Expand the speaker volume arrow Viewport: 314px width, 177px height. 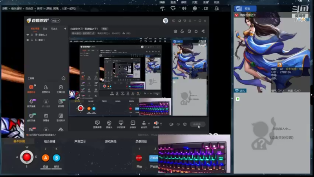[161, 124]
